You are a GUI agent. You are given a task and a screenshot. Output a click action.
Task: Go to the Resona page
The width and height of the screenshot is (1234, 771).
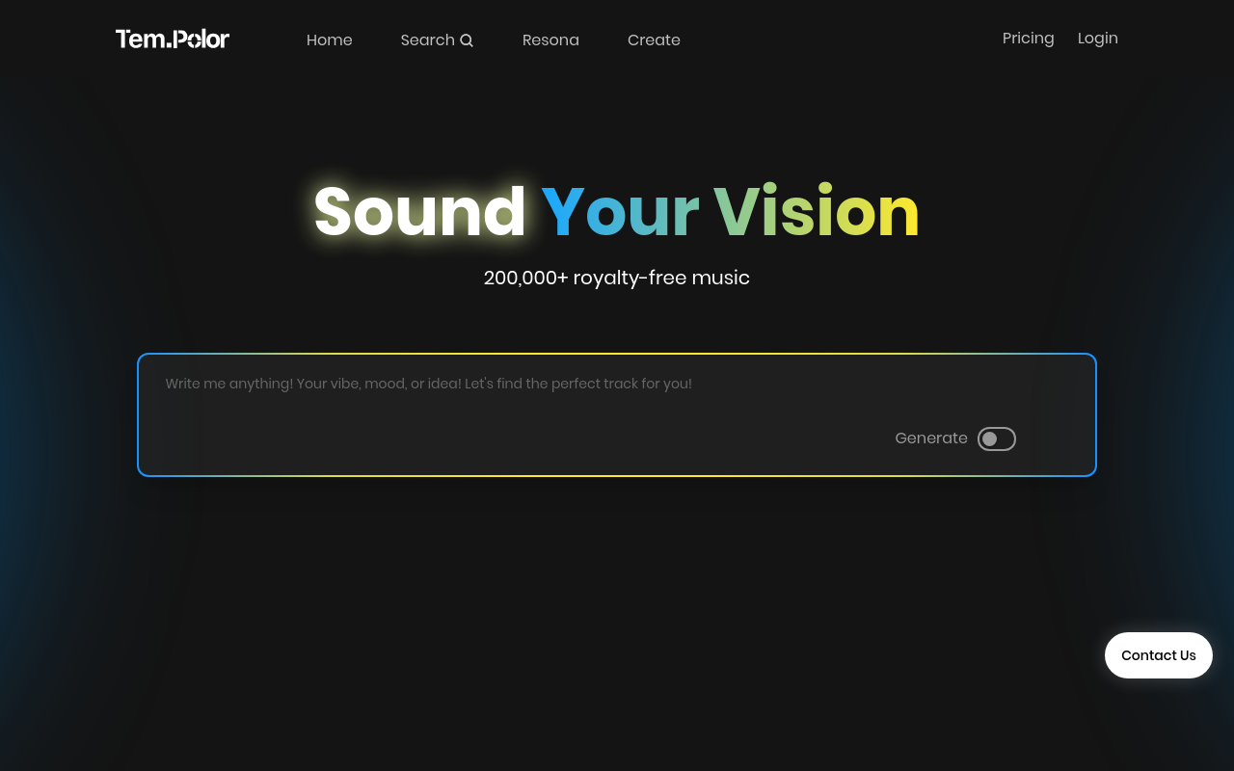550,40
